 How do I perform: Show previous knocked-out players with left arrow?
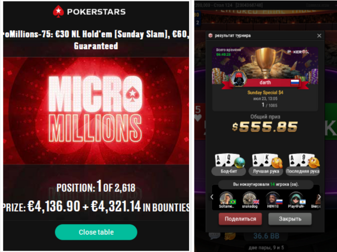[212, 197]
